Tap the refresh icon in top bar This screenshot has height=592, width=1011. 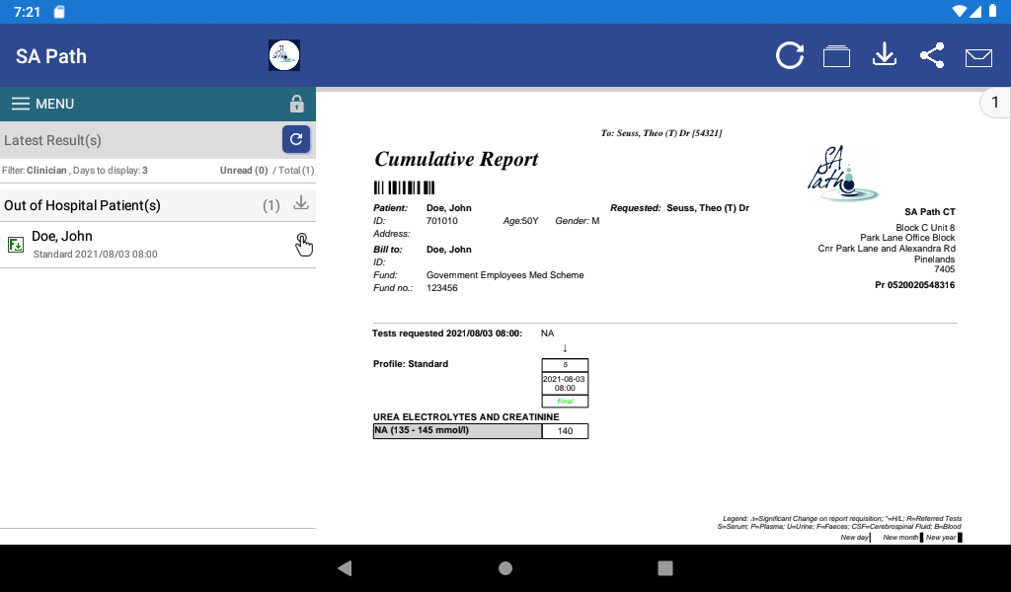pos(789,56)
